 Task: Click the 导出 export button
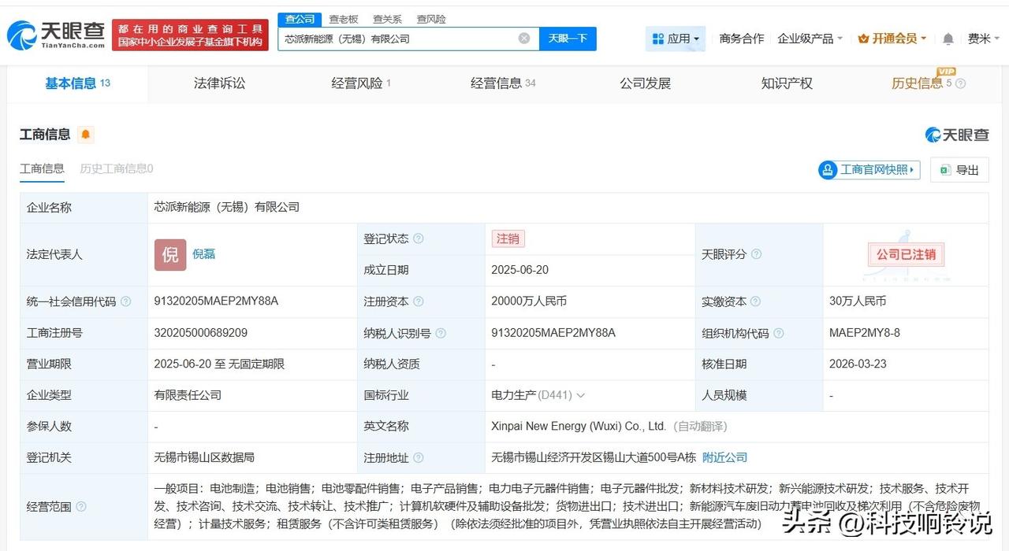959,170
